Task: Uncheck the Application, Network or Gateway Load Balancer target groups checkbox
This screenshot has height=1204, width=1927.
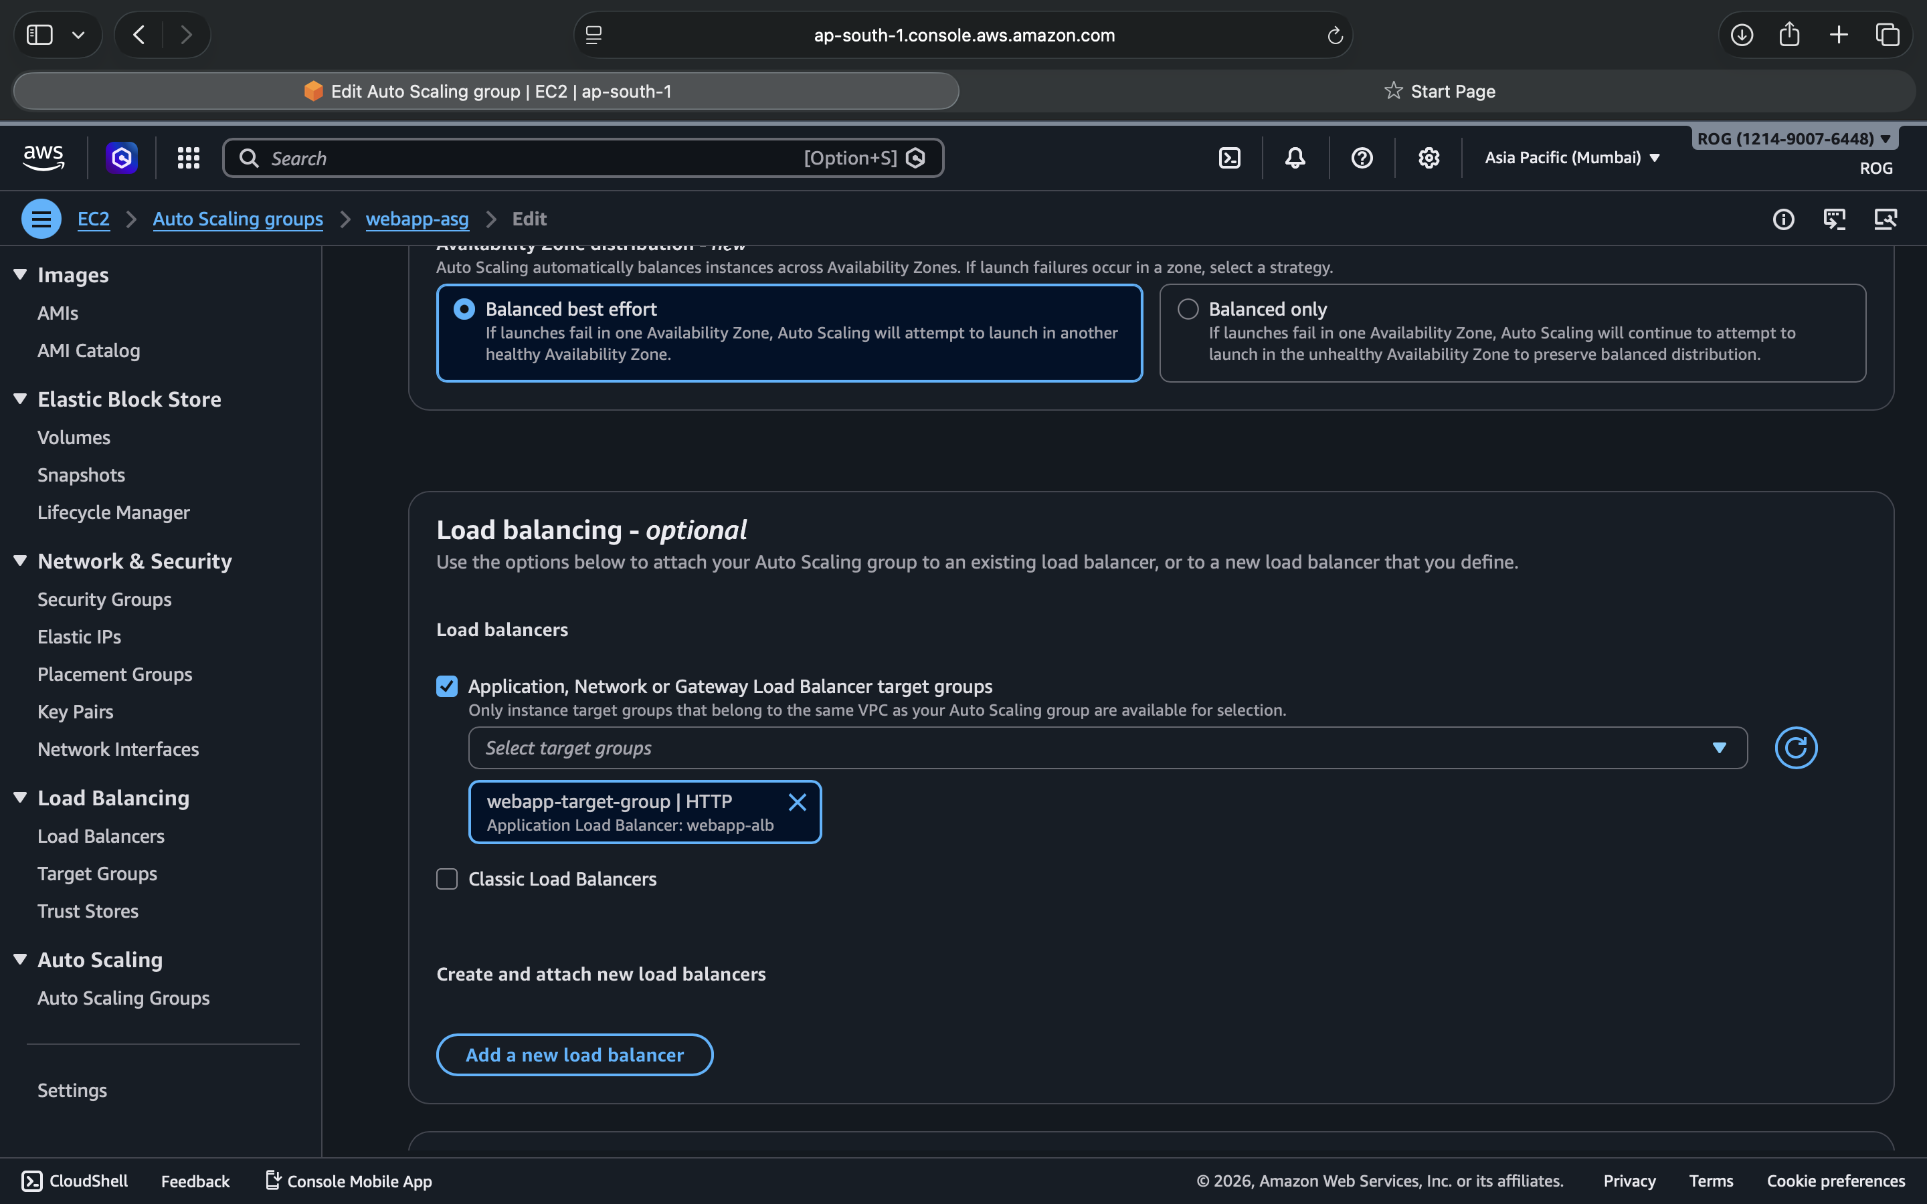Action: (x=447, y=686)
